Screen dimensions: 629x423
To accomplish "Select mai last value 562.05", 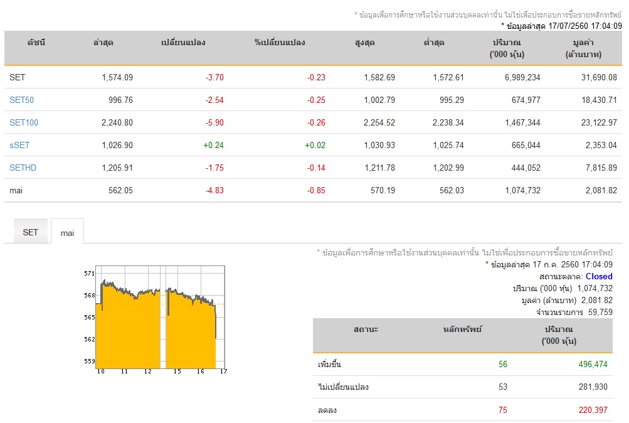I will 120,191.
